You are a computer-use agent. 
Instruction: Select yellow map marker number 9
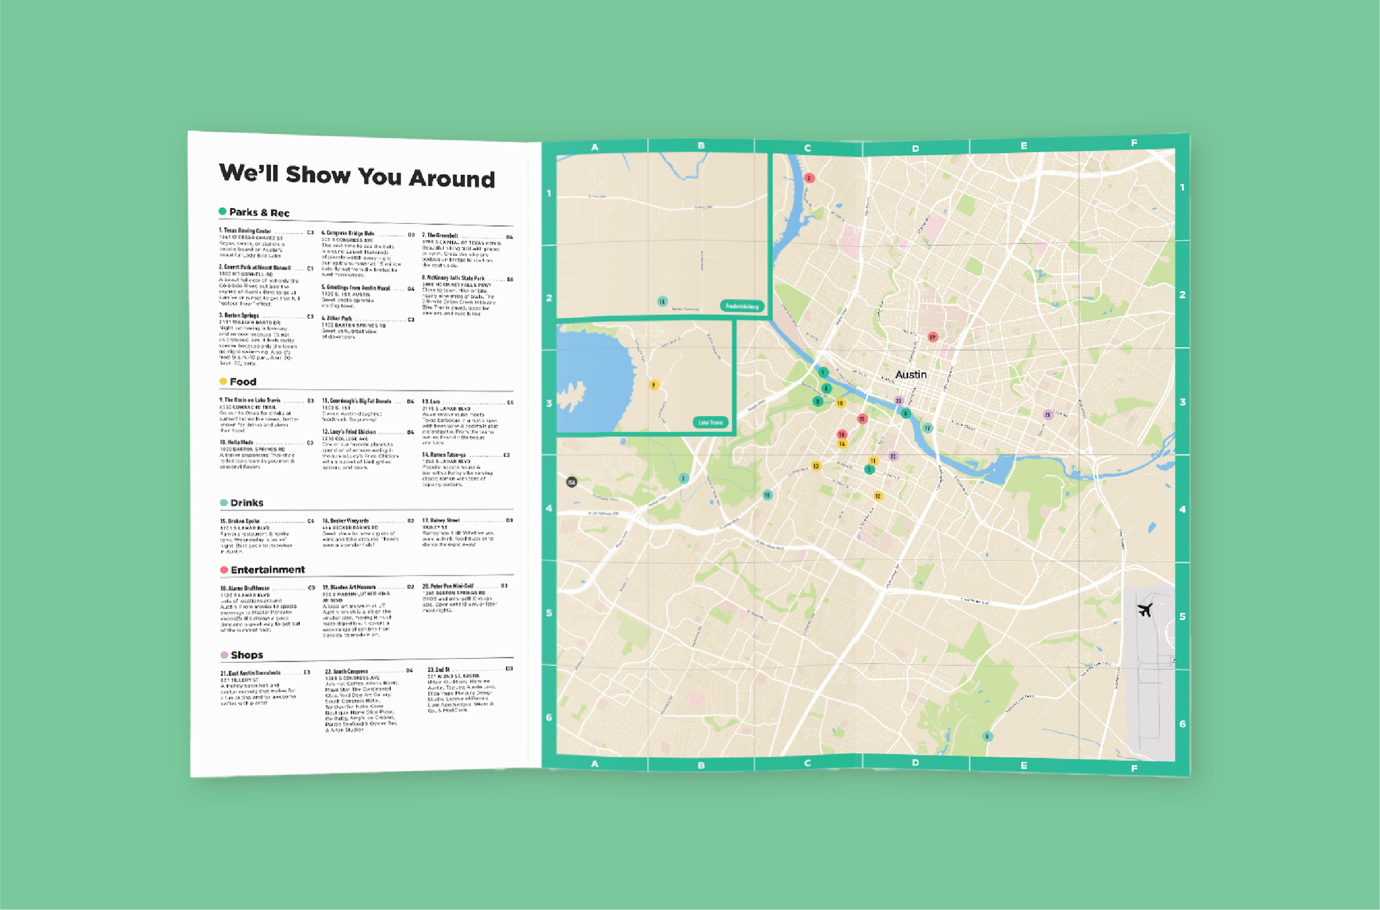(654, 385)
